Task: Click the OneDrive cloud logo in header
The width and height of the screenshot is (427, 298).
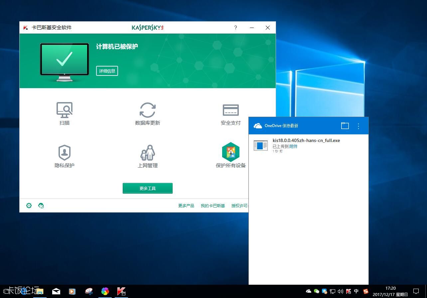Action: coord(258,126)
